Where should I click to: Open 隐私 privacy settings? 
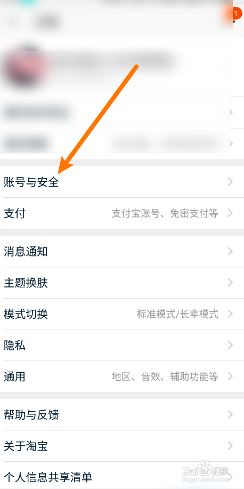click(122, 345)
